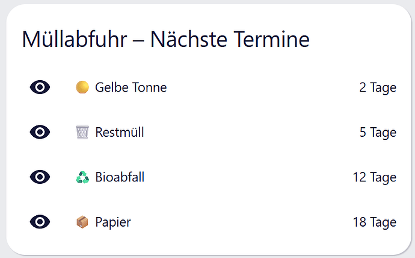The height and width of the screenshot is (258, 415).
Task: Select the Restmüll entry label
Action: [120, 132]
